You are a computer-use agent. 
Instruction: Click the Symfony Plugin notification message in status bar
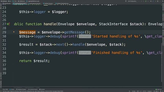point(33,91)
